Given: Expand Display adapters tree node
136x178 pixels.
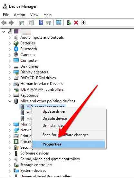Looking at the screenshot, I should [10, 72].
